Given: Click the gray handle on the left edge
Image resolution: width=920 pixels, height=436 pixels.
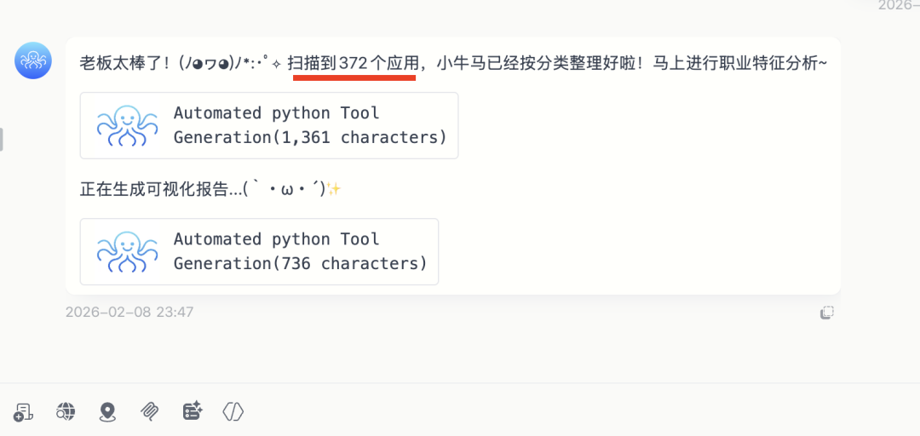Looking at the screenshot, I should click(2, 139).
